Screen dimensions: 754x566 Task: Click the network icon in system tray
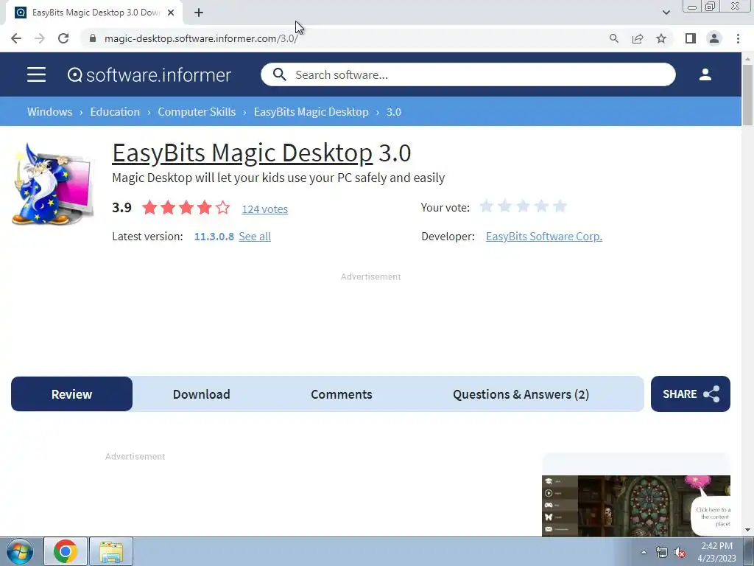pos(662,552)
